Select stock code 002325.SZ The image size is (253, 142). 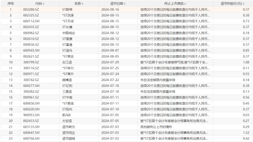pos(31,15)
